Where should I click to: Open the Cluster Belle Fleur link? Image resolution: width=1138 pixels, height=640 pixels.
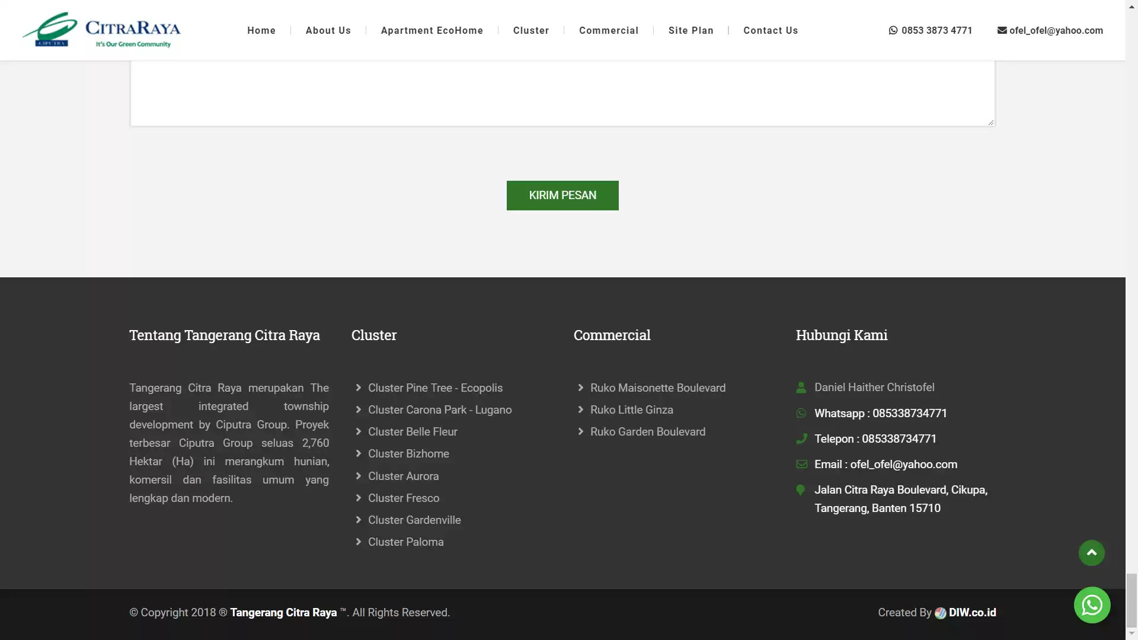(413, 431)
